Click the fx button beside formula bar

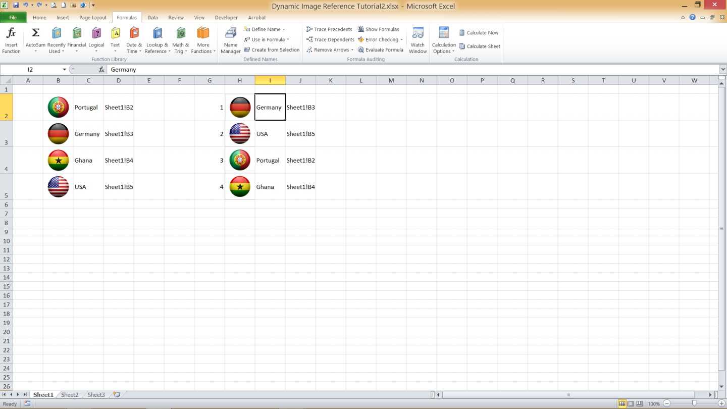point(101,70)
